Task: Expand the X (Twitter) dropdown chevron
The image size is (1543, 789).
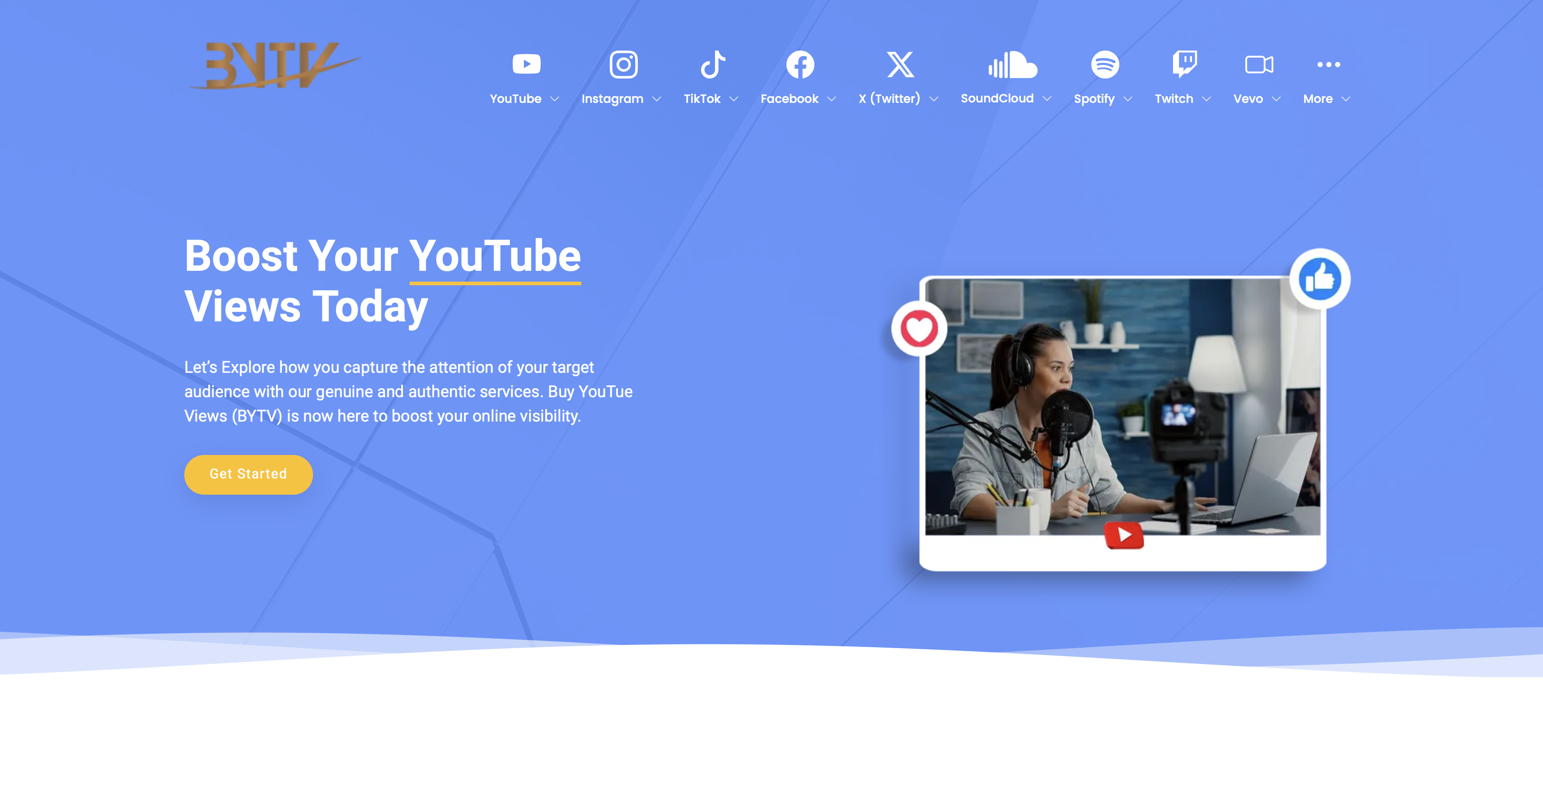Action: (933, 99)
